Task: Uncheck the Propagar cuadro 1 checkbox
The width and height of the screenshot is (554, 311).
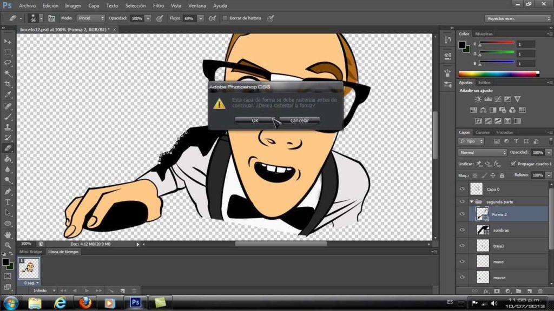Action: tap(513, 164)
